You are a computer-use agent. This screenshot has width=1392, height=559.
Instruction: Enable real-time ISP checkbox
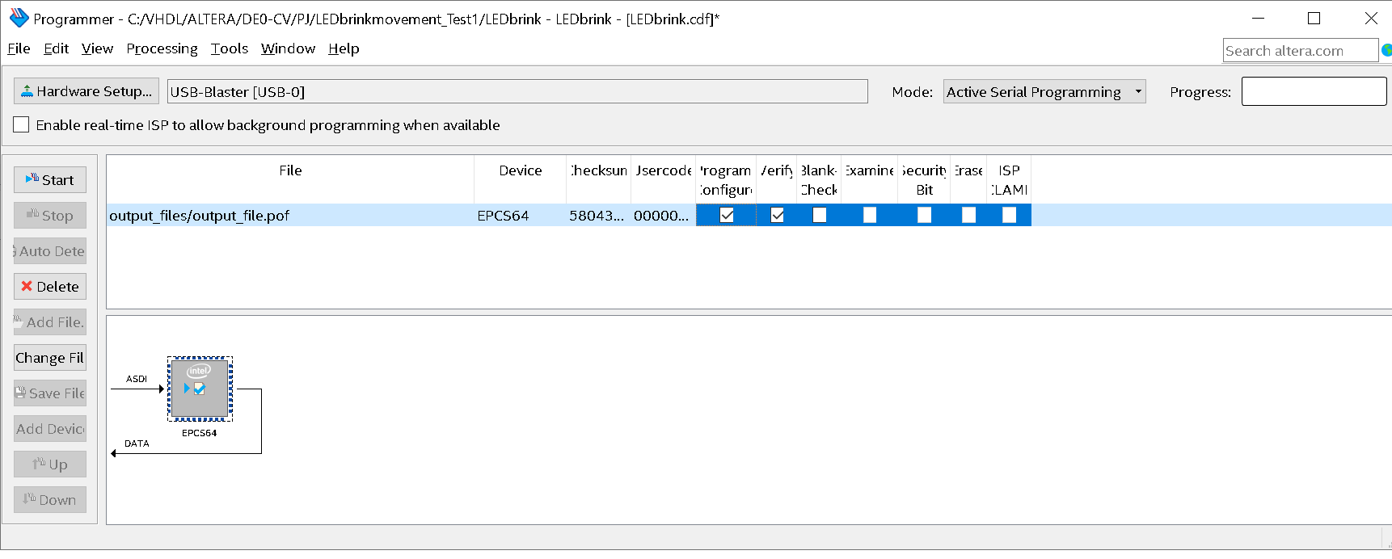pyautogui.click(x=22, y=125)
